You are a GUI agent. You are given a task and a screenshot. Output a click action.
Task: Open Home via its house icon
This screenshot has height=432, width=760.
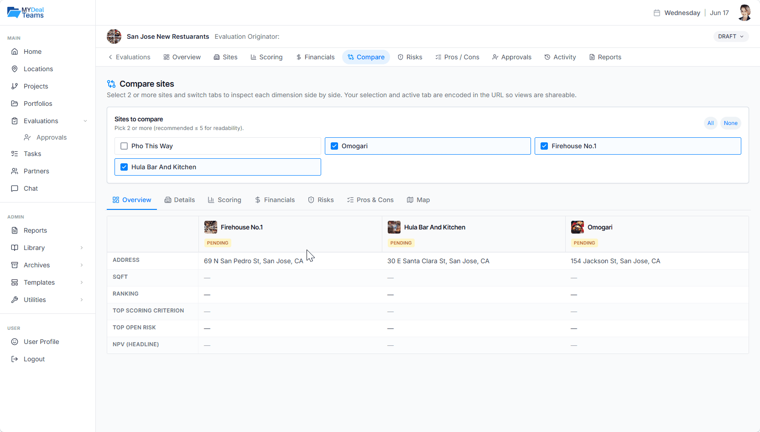click(x=15, y=52)
